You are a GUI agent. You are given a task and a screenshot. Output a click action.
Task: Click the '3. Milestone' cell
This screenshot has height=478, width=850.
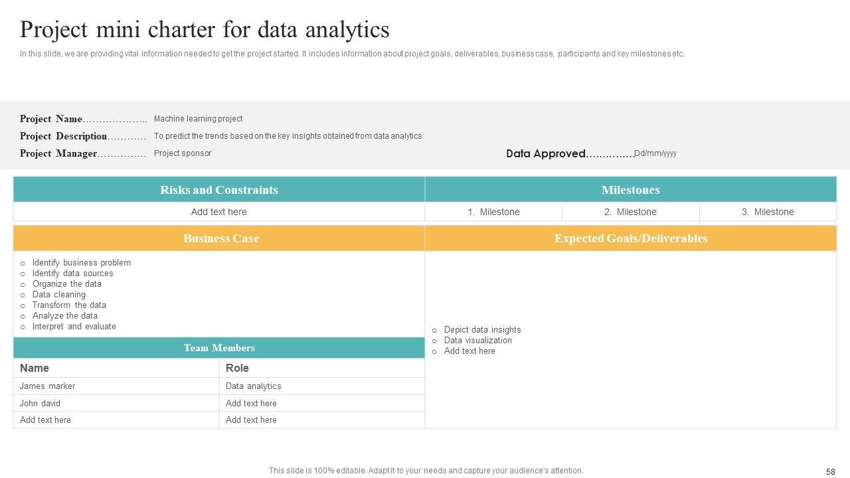(768, 212)
